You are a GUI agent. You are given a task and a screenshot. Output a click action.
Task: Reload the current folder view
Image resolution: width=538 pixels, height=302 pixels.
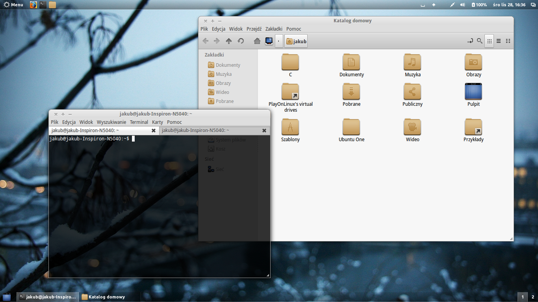pyautogui.click(x=241, y=41)
